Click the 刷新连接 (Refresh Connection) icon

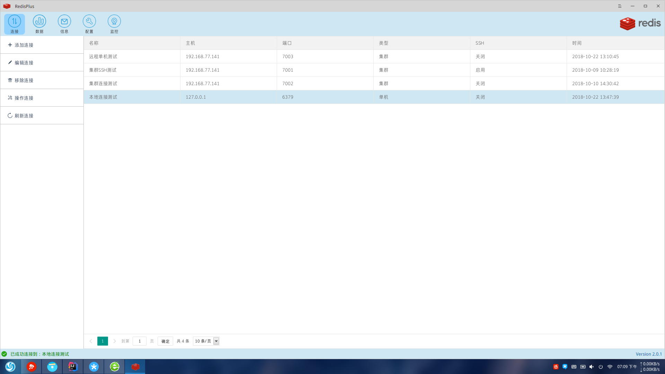pyautogui.click(x=10, y=116)
